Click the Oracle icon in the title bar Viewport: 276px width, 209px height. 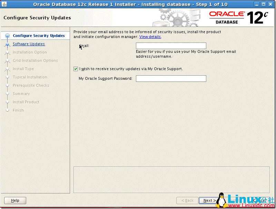4,4
